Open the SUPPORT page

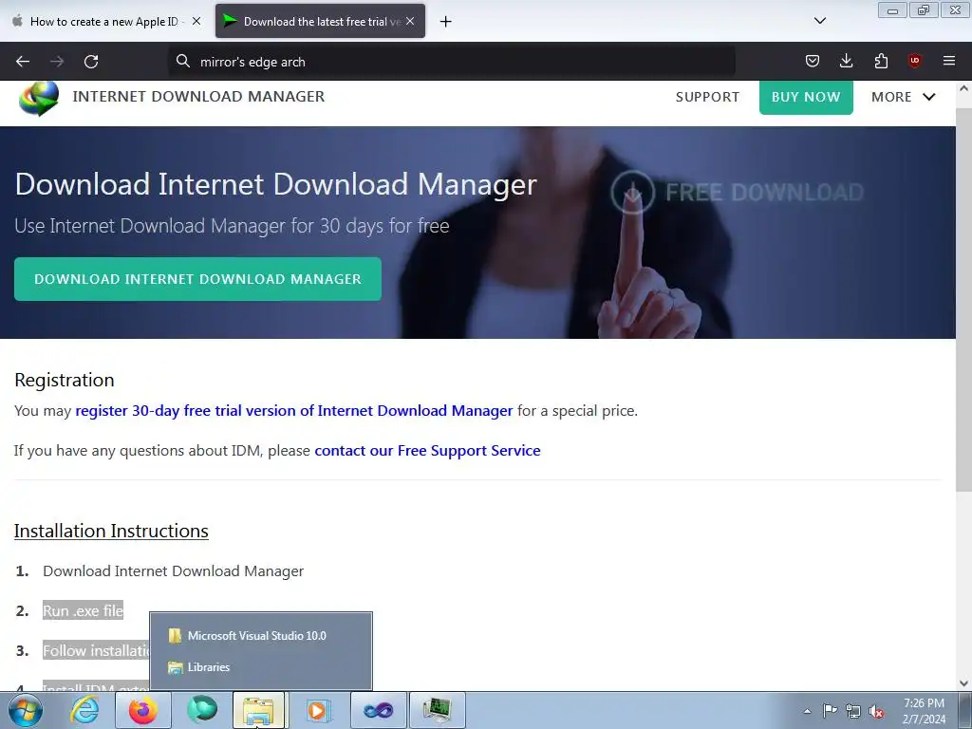pos(707,98)
